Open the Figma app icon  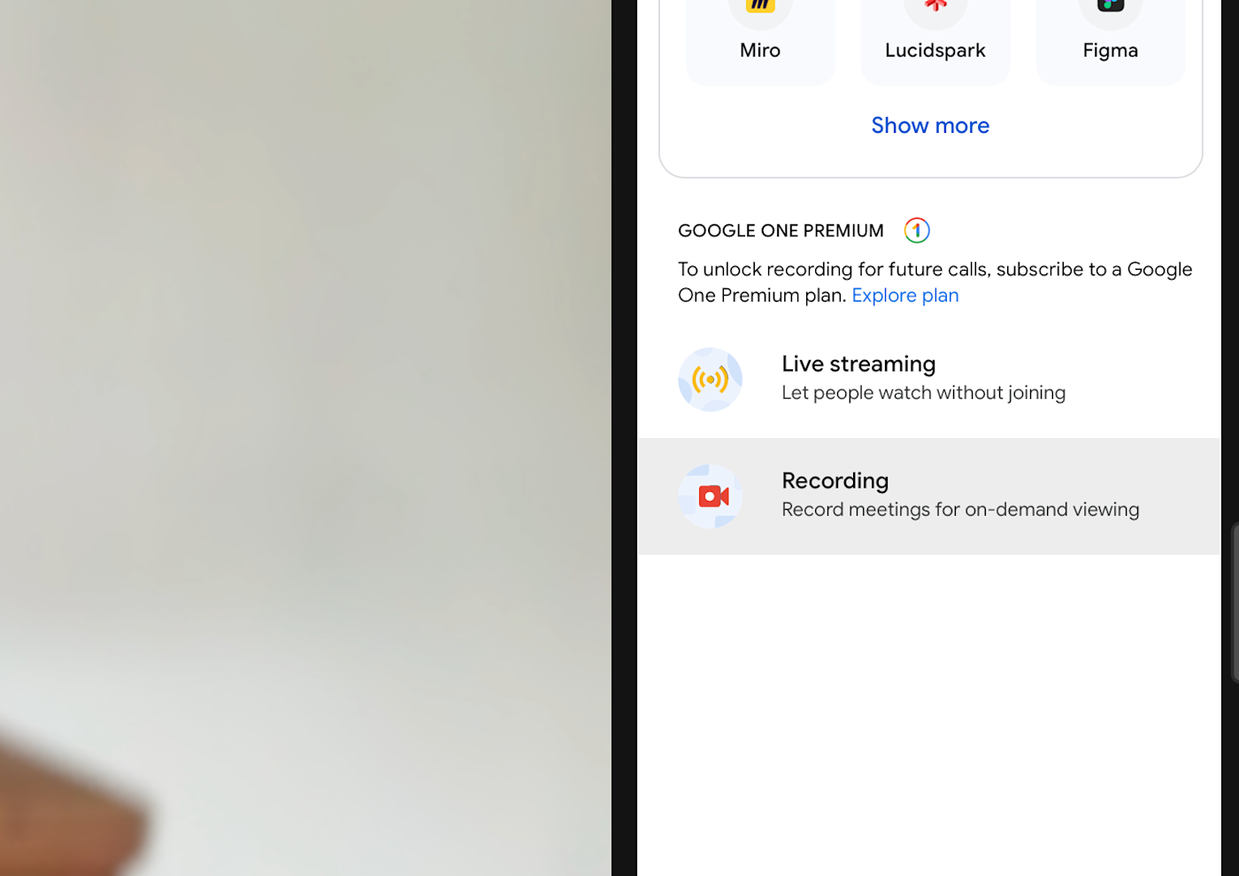click(1111, 9)
